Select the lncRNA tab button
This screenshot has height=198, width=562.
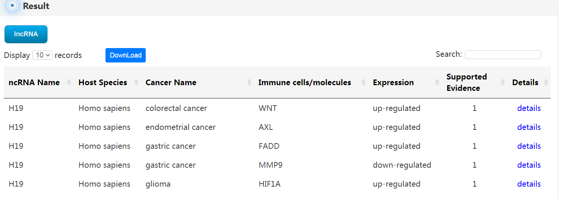(26, 34)
